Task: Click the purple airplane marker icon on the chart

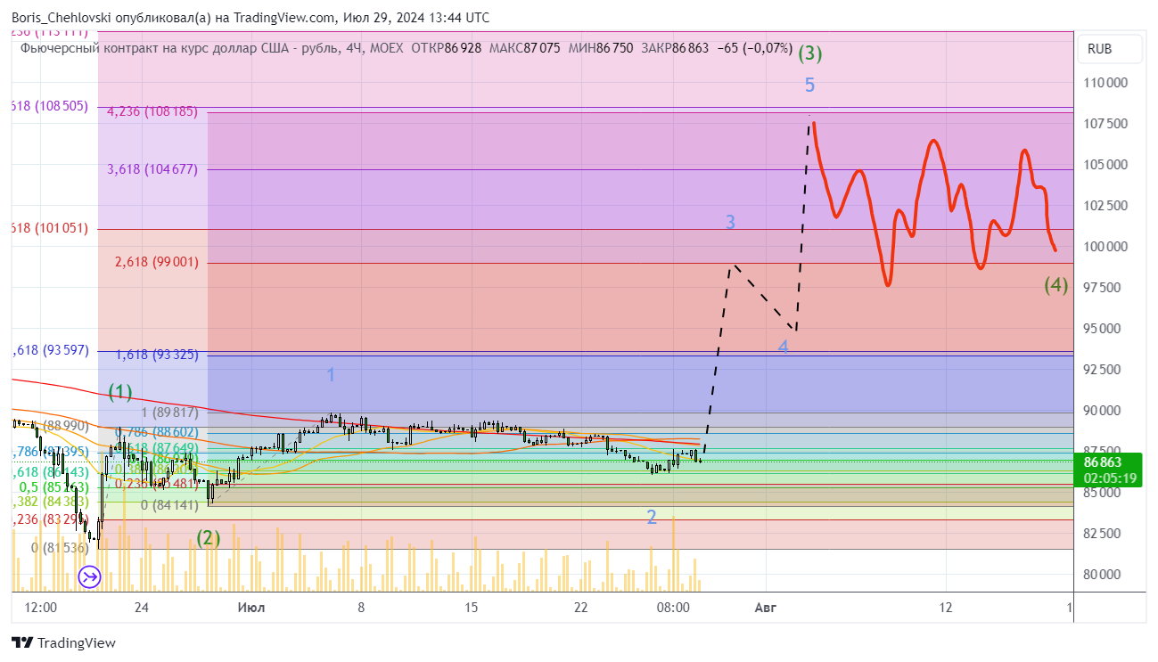Action: (88, 576)
